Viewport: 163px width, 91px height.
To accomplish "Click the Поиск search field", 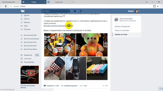I will pos(56,11).
